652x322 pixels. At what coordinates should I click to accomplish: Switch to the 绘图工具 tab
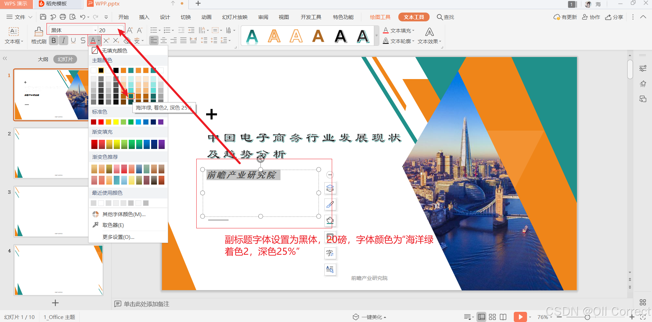coord(380,17)
